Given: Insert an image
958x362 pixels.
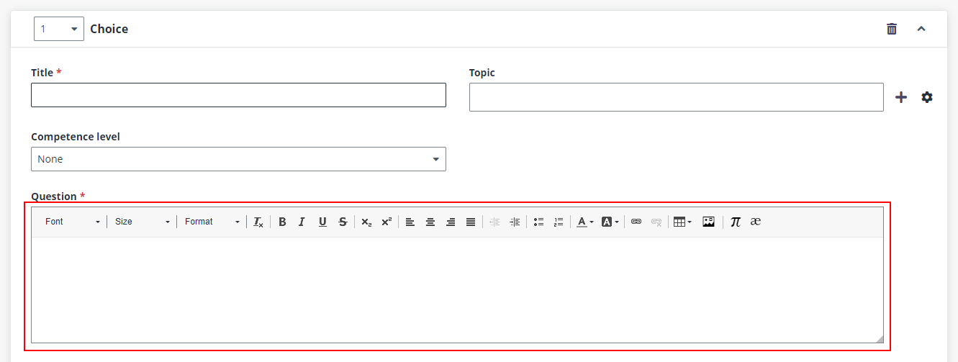Looking at the screenshot, I should [708, 222].
